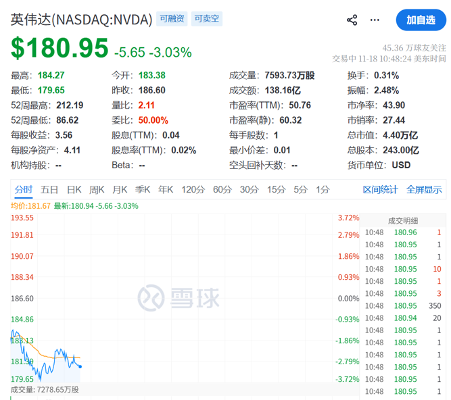
Task: Switch to the 季K chart tab
Action: click(x=143, y=189)
